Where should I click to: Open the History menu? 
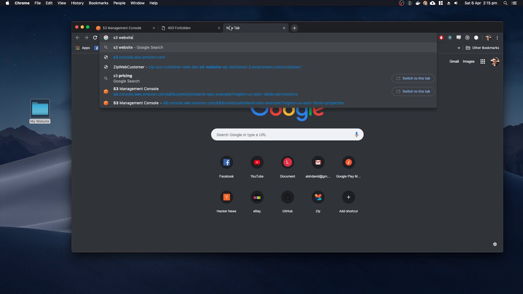[77, 3]
